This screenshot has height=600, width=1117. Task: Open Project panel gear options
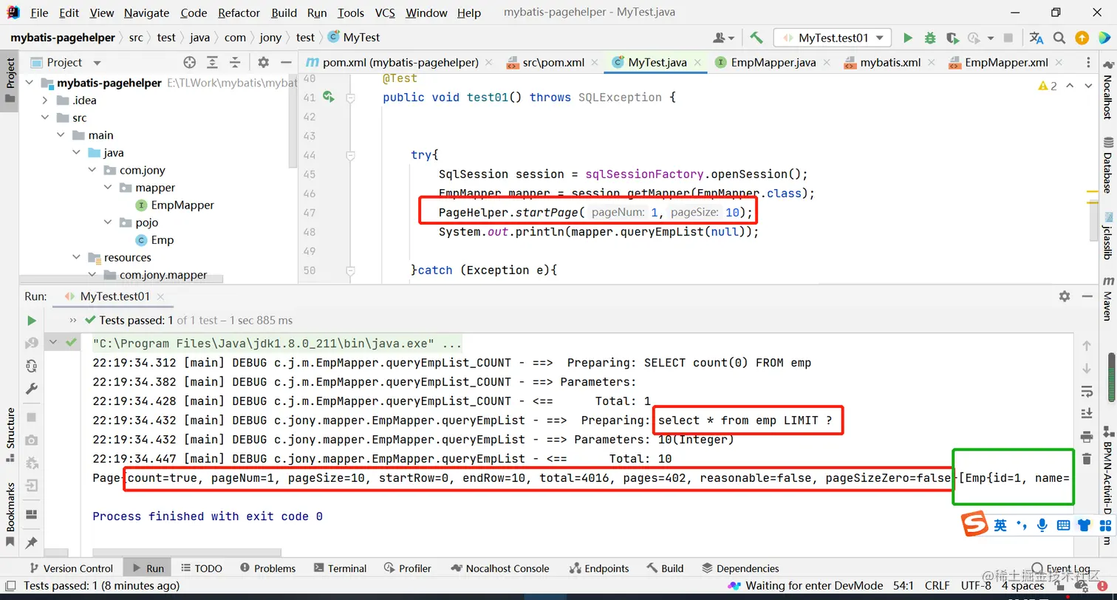pos(264,63)
